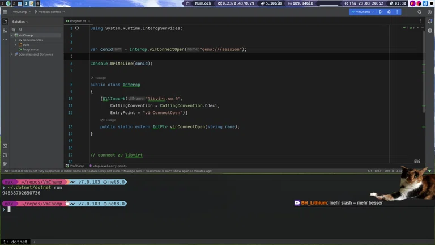This screenshot has height=245, width=435.
Task: Click Don't show again link
Action: tap(177, 171)
